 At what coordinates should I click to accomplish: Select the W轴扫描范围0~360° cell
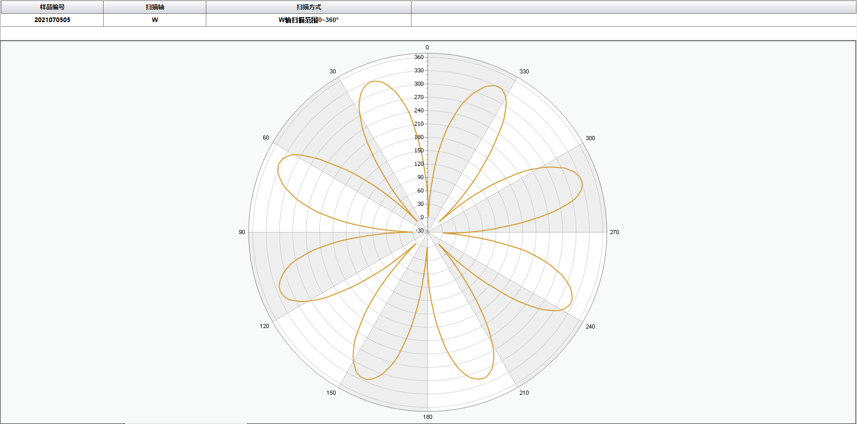click(308, 20)
